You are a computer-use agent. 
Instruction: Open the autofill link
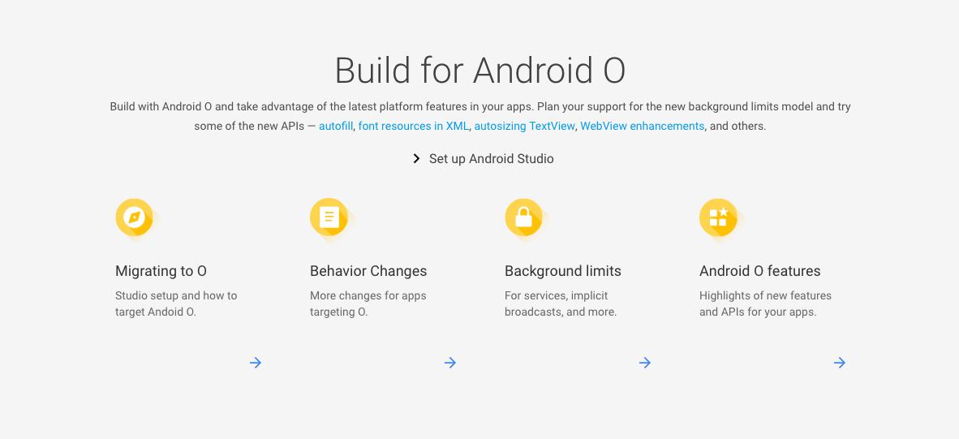(x=336, y=126)
